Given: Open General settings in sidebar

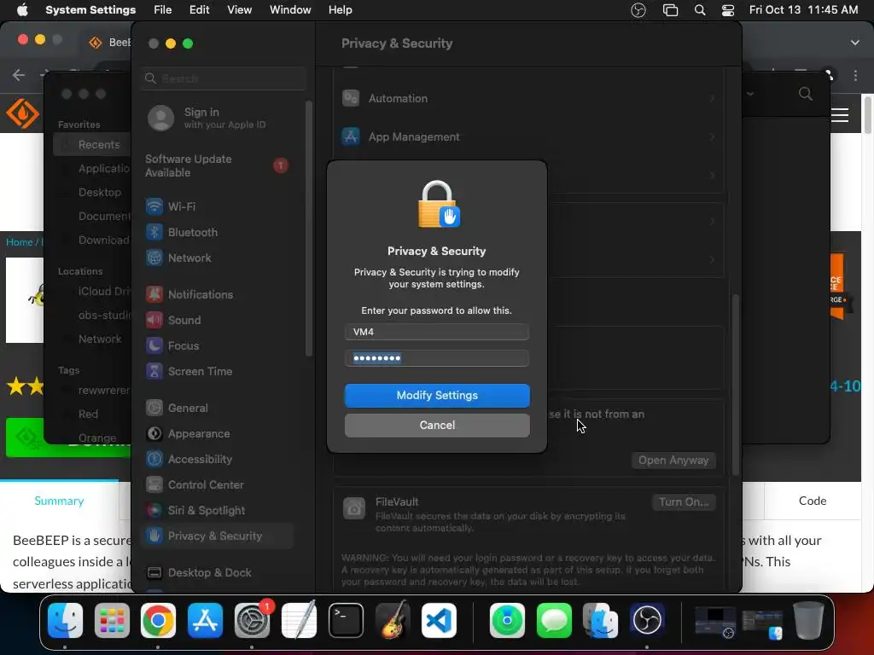Looking at the screenshot, I should 177,409.
